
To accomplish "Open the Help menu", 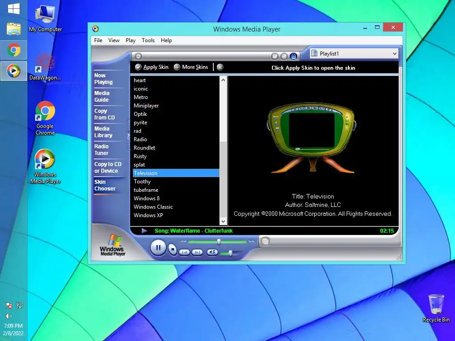I will click(166, 40).
